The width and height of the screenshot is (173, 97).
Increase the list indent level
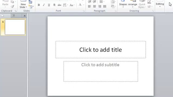[x=94, y=2]
